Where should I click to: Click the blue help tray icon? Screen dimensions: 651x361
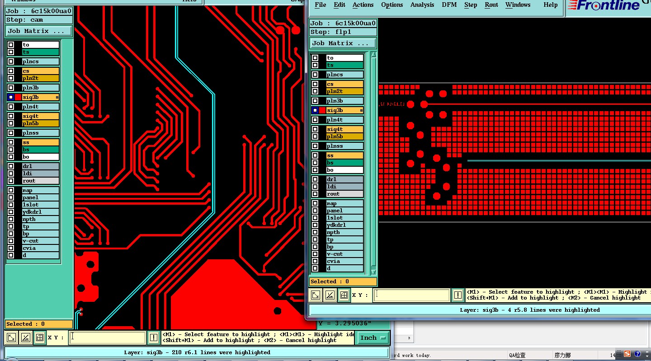(637, 354)
